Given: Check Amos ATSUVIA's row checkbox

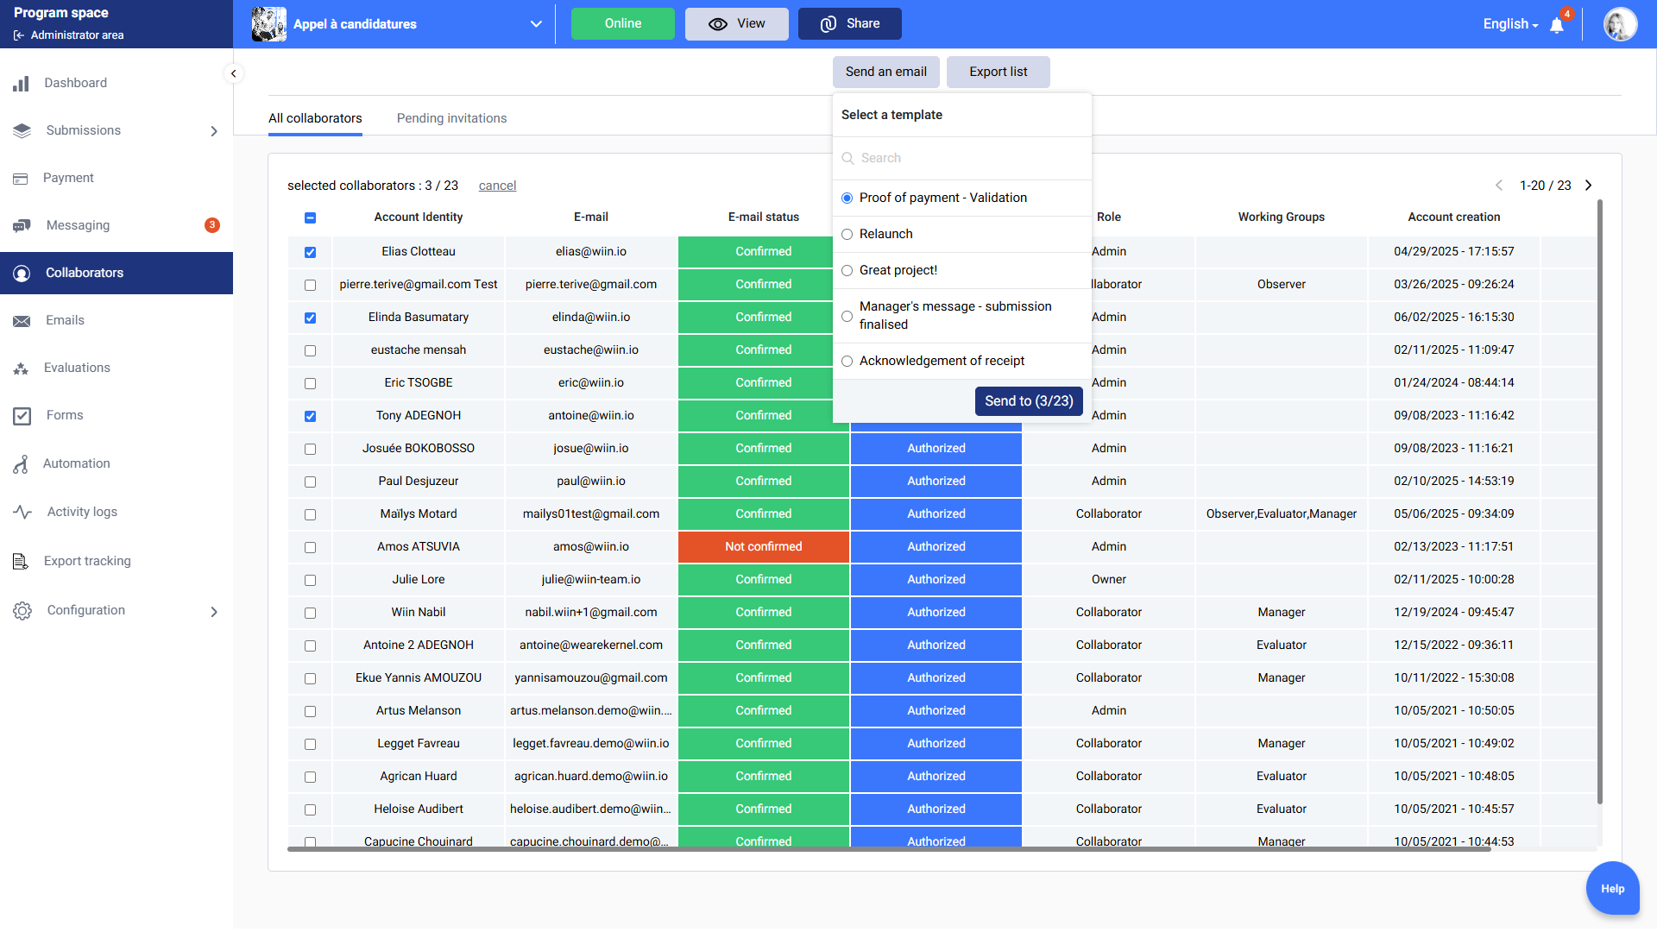Looking at the screenshot, I should [x=310, y=547].
